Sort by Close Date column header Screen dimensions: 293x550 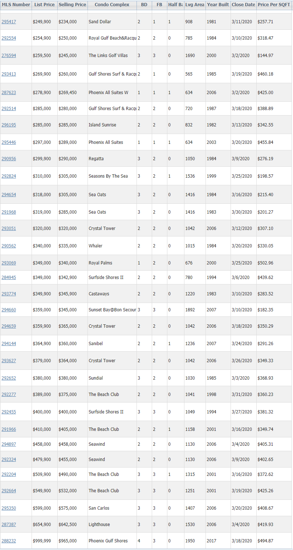click(244, 5)
